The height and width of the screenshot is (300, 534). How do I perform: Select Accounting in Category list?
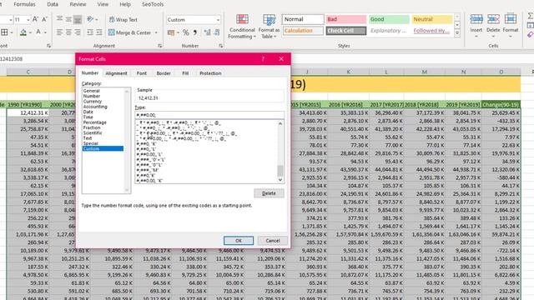click(95, 107)
